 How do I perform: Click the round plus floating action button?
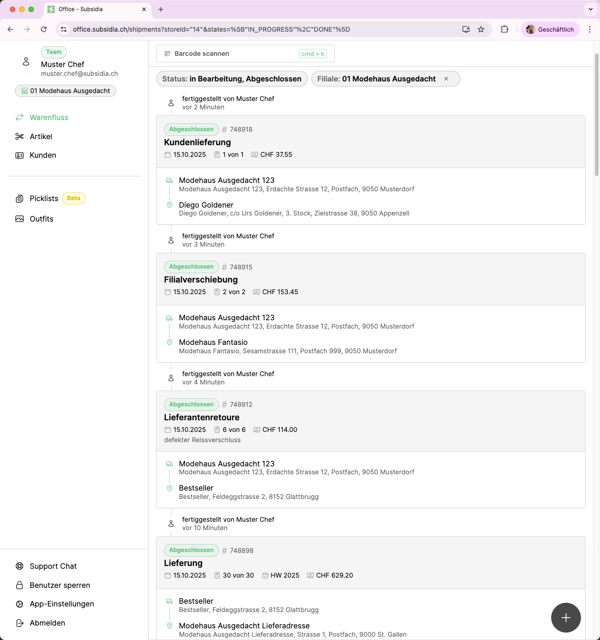pyautogui.click(x=566, y=618)
